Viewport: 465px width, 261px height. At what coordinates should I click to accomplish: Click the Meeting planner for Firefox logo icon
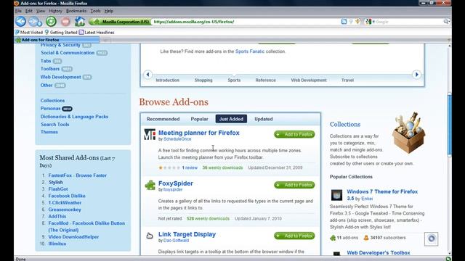150,134
